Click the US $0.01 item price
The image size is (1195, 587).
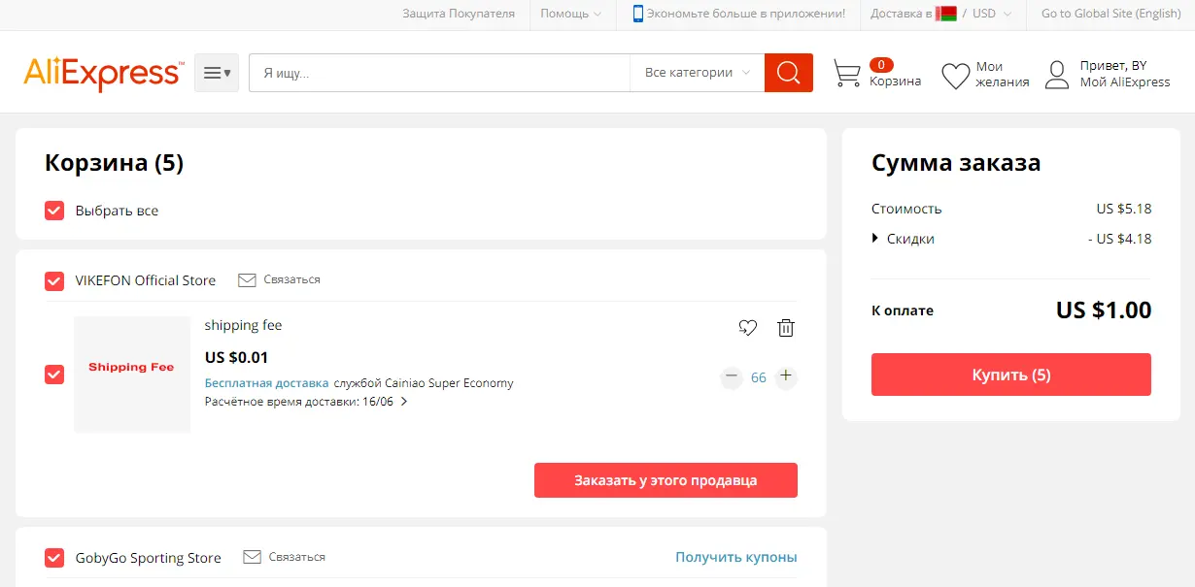click(x=237, y=357)
